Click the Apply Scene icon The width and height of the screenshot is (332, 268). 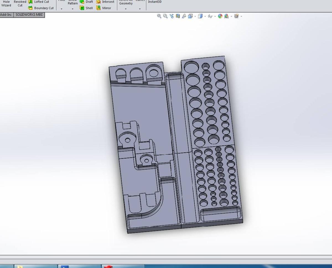point(226,16)
